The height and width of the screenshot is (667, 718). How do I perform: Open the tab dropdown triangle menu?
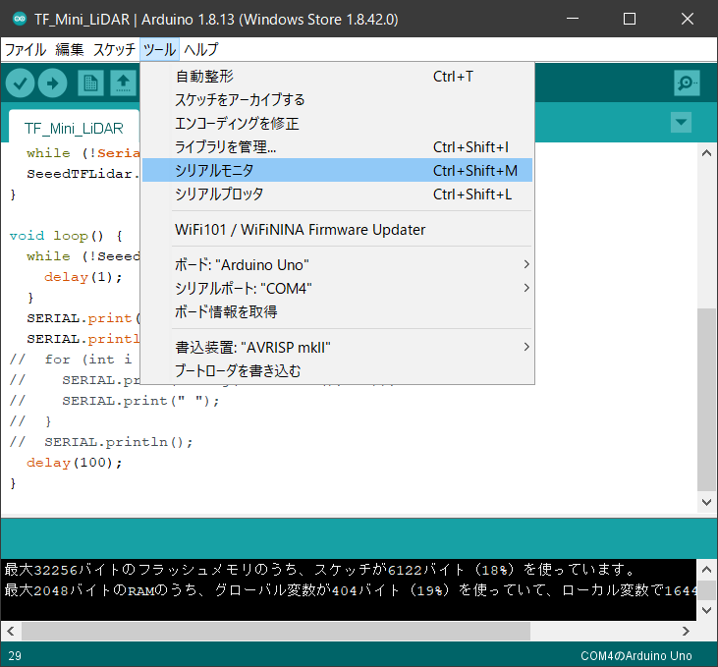point(681,123)
